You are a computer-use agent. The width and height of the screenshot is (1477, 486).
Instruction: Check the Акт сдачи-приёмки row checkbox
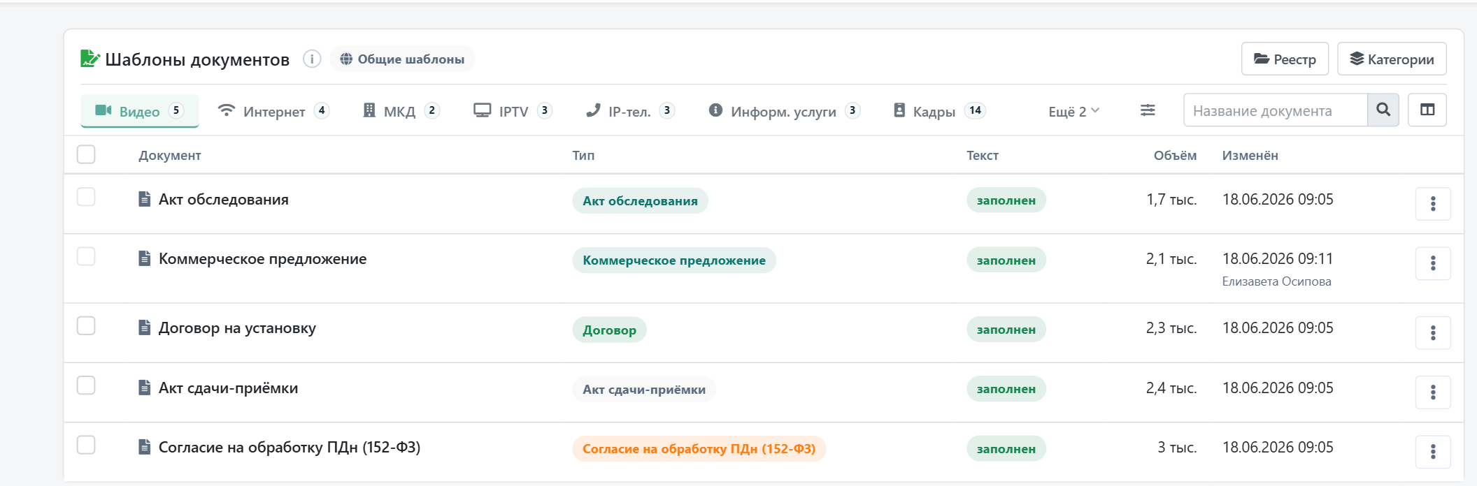coord(86,385)
